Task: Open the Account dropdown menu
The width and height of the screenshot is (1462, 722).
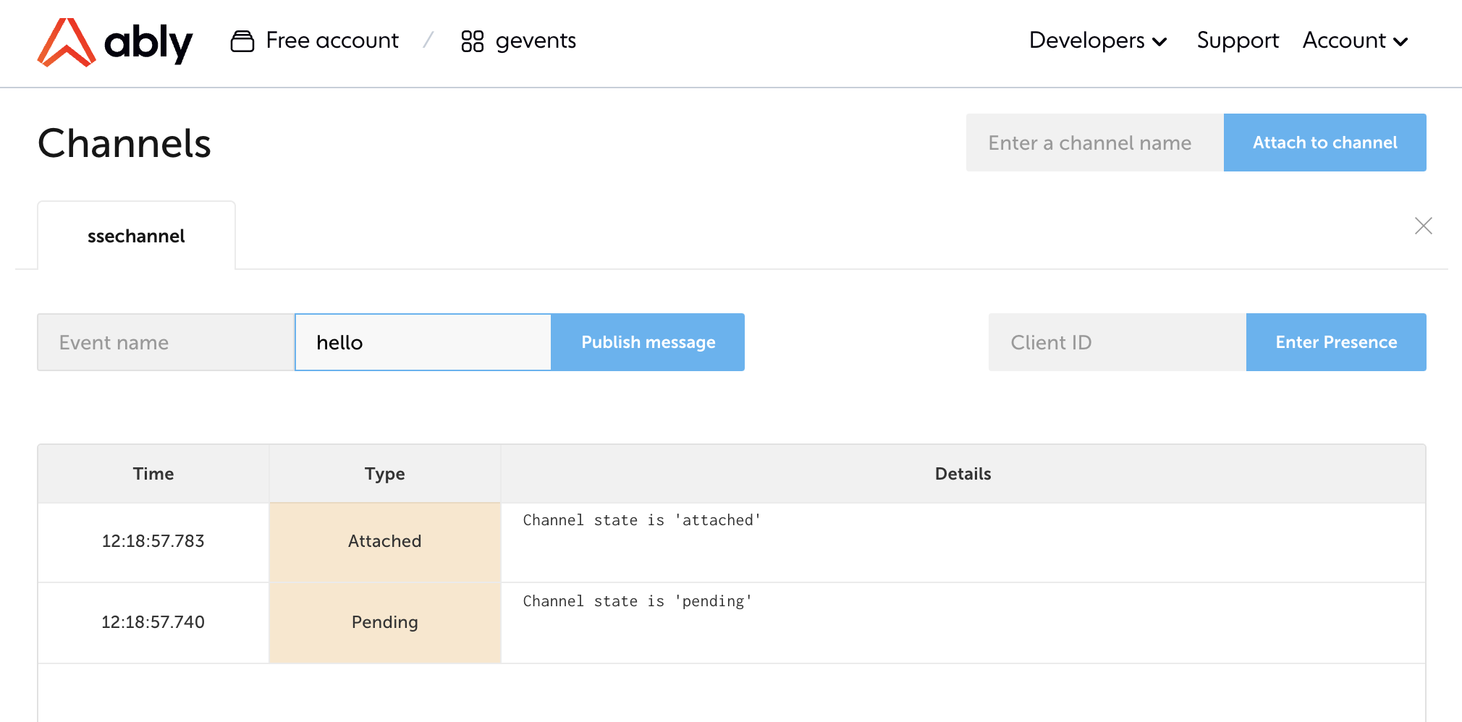Action: click(x=1354, y=41)
